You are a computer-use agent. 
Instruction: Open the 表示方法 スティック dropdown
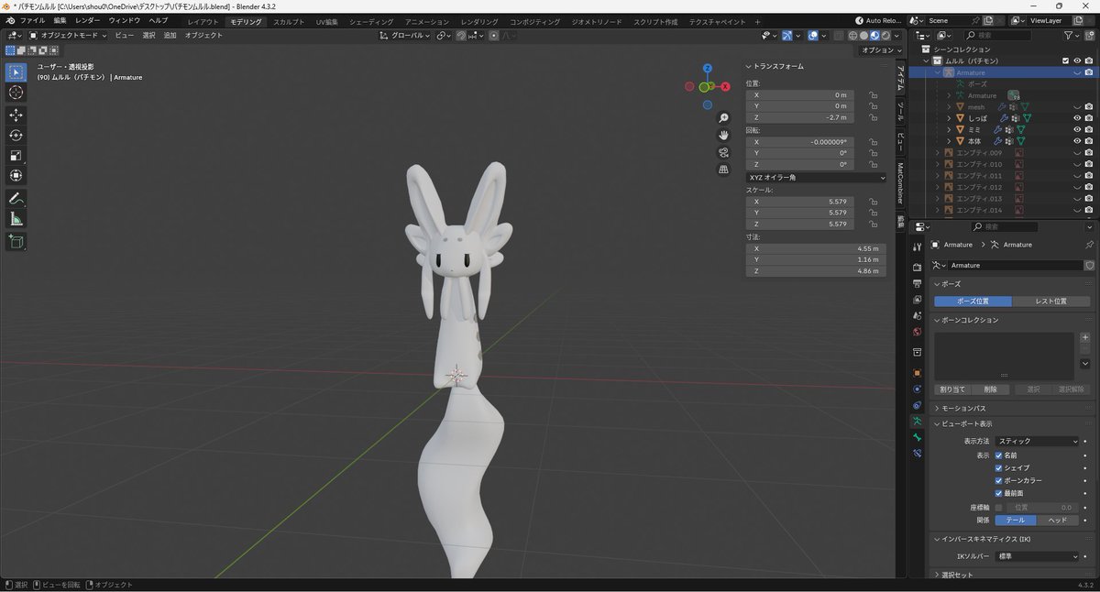tap(1039, 441)
